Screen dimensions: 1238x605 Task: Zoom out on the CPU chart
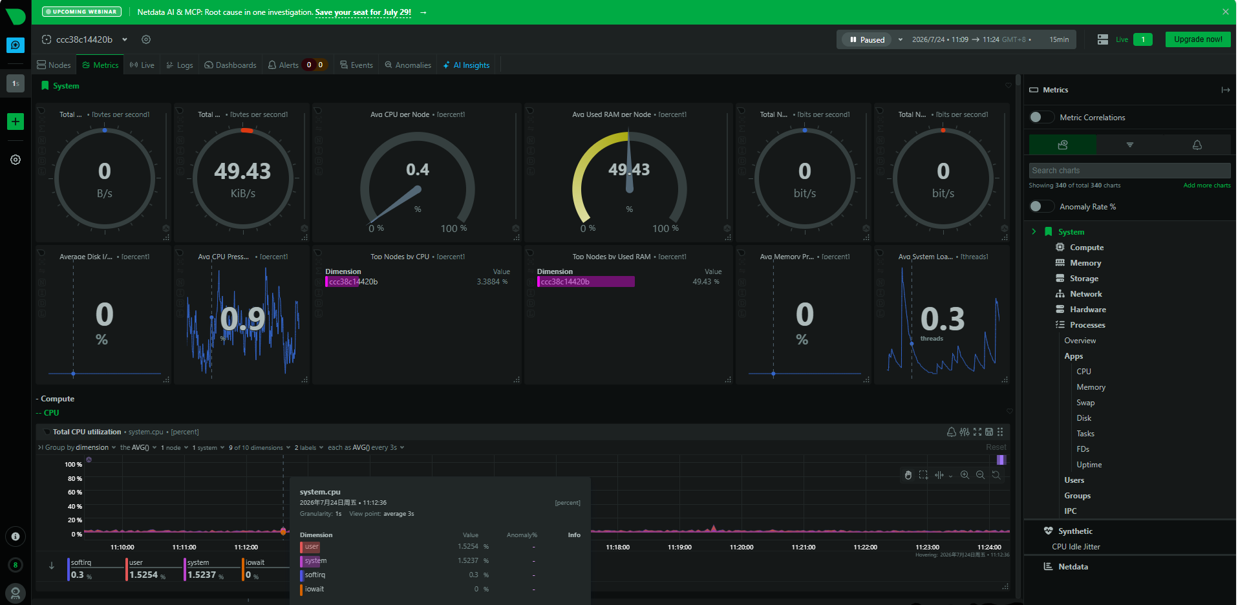pos(980,475)
